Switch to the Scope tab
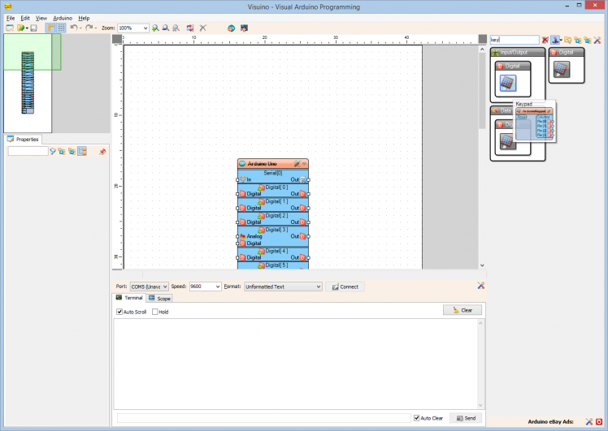This screenshot has width=608, height=431. click(159, 299)
